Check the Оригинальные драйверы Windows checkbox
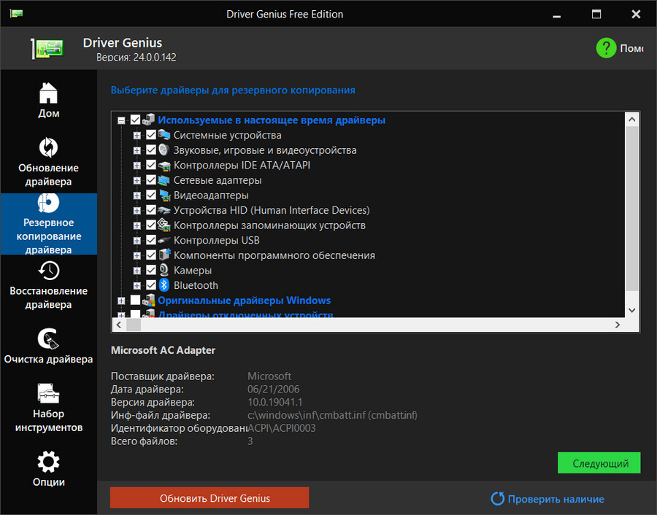657x515 pixels. pos(135,301)
